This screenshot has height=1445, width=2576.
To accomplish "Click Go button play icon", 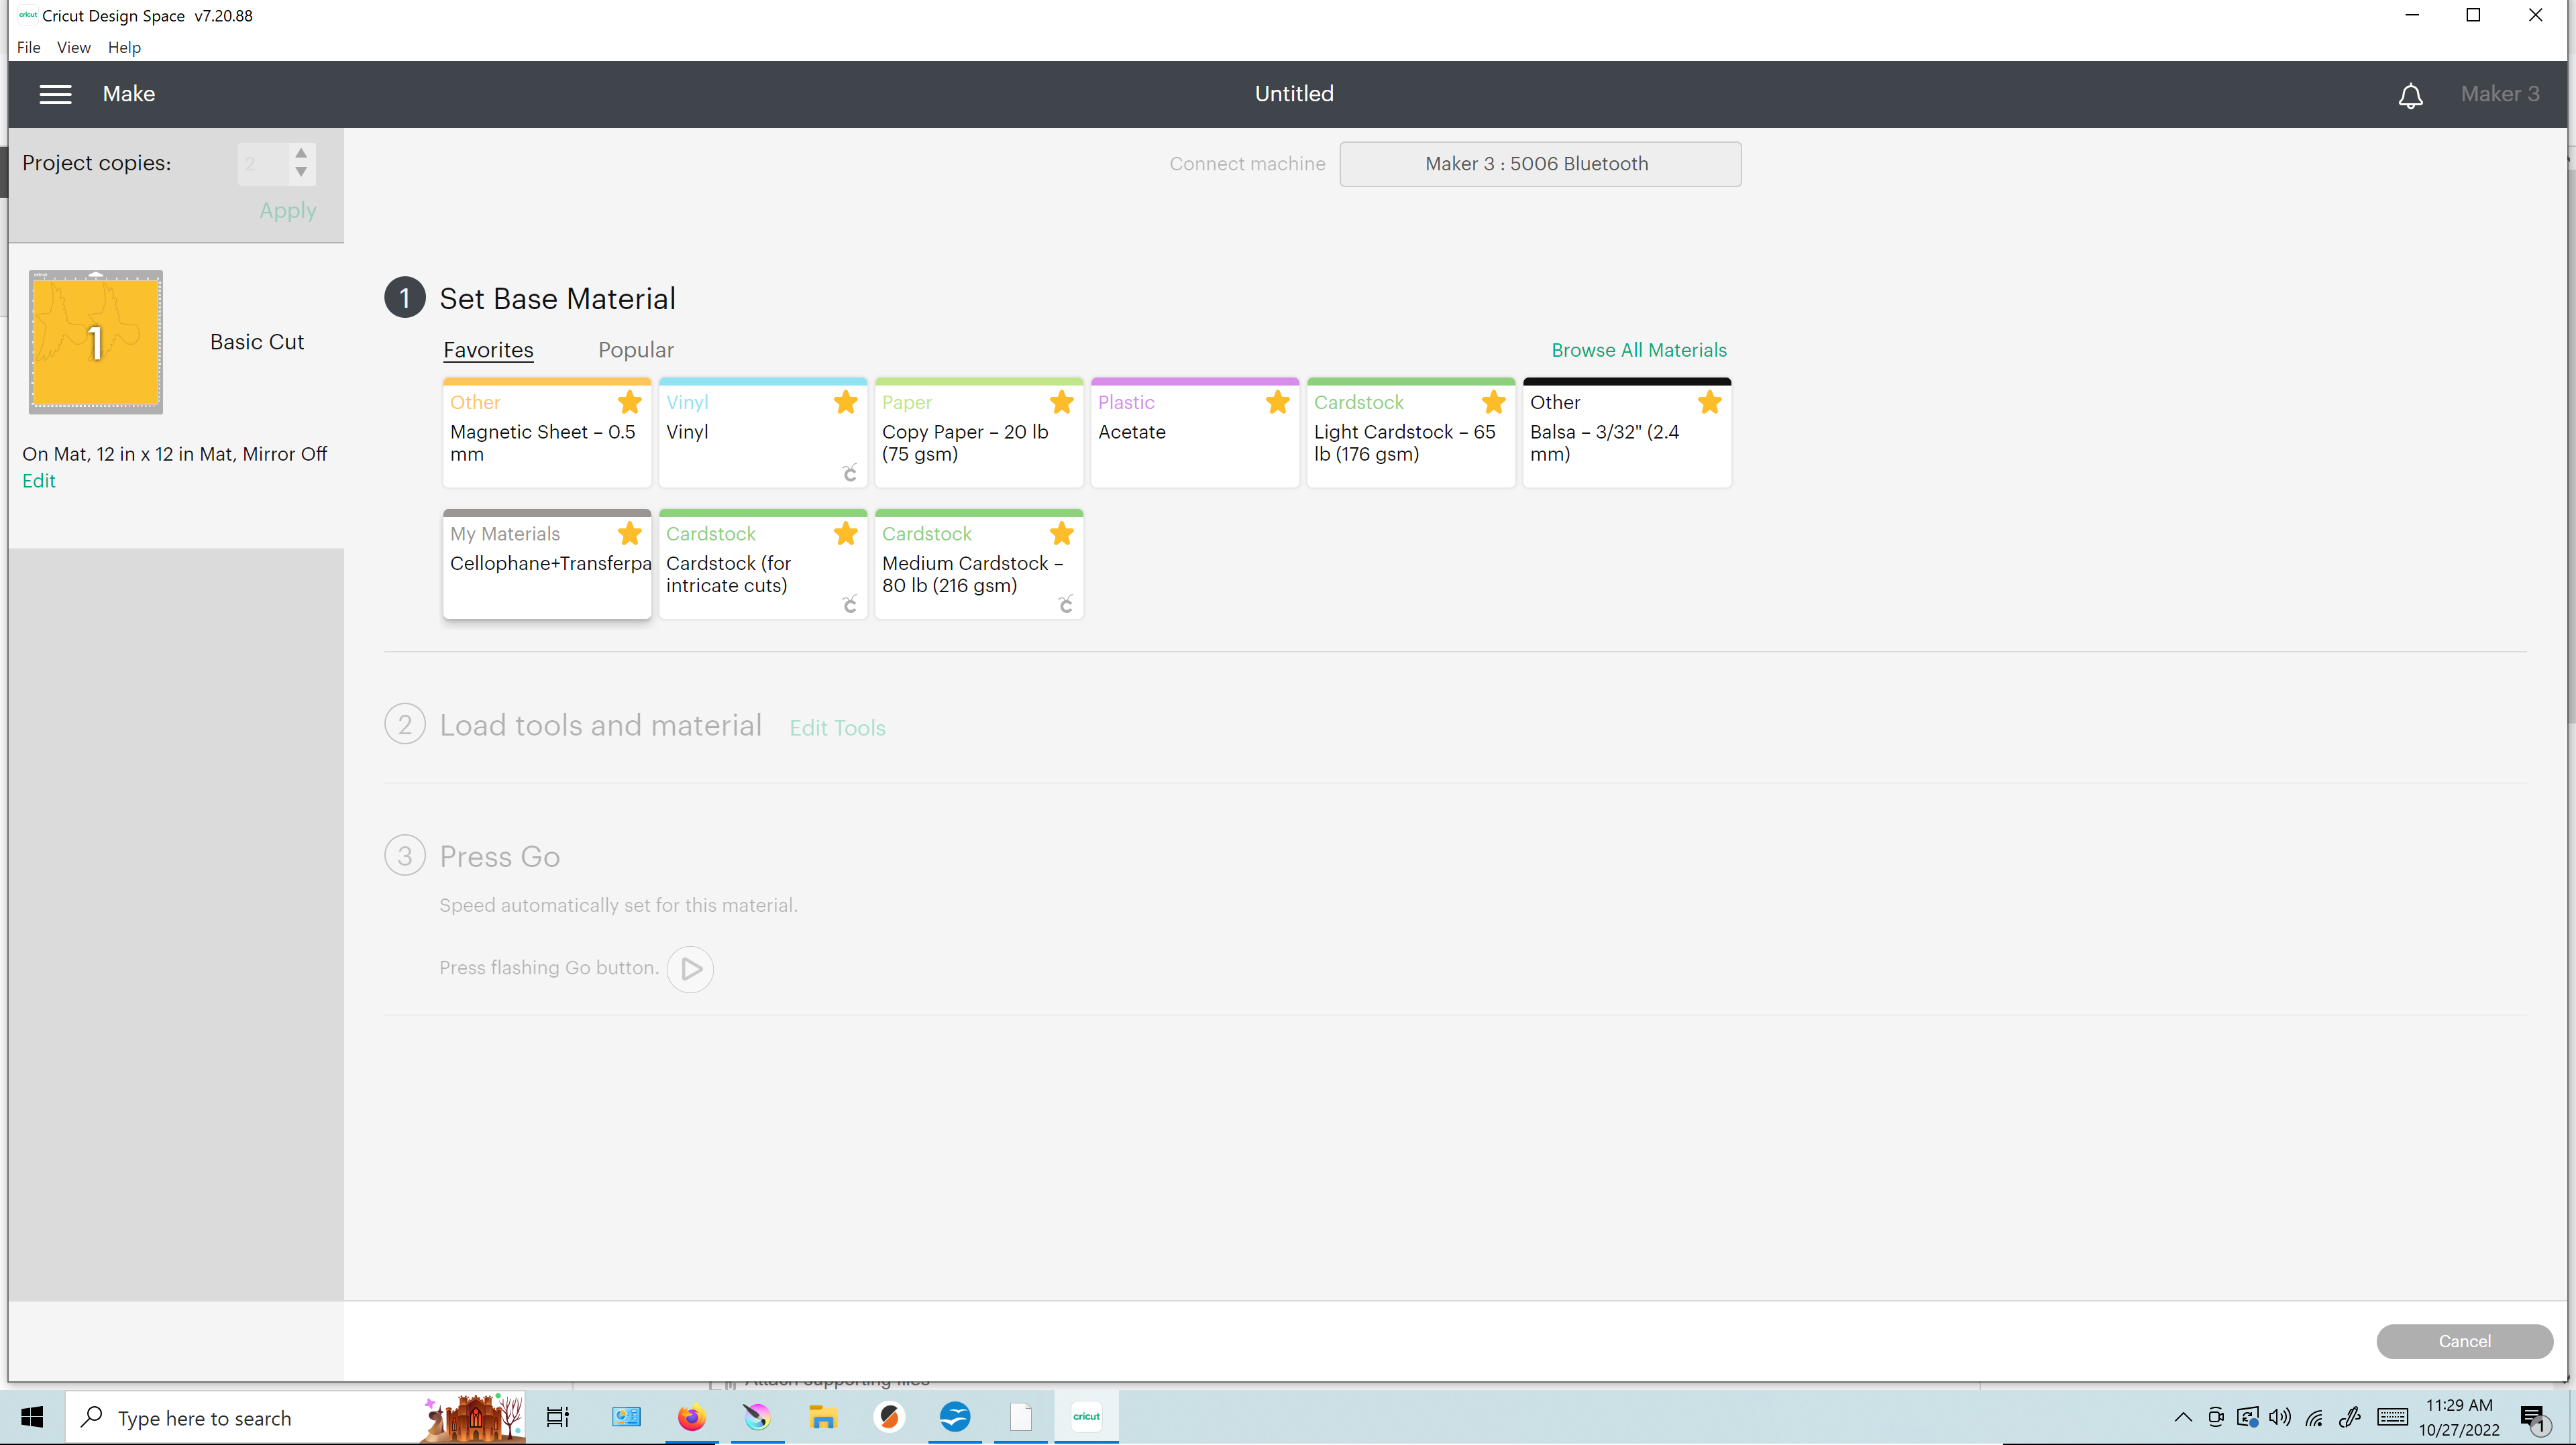I will pos(690,968).
